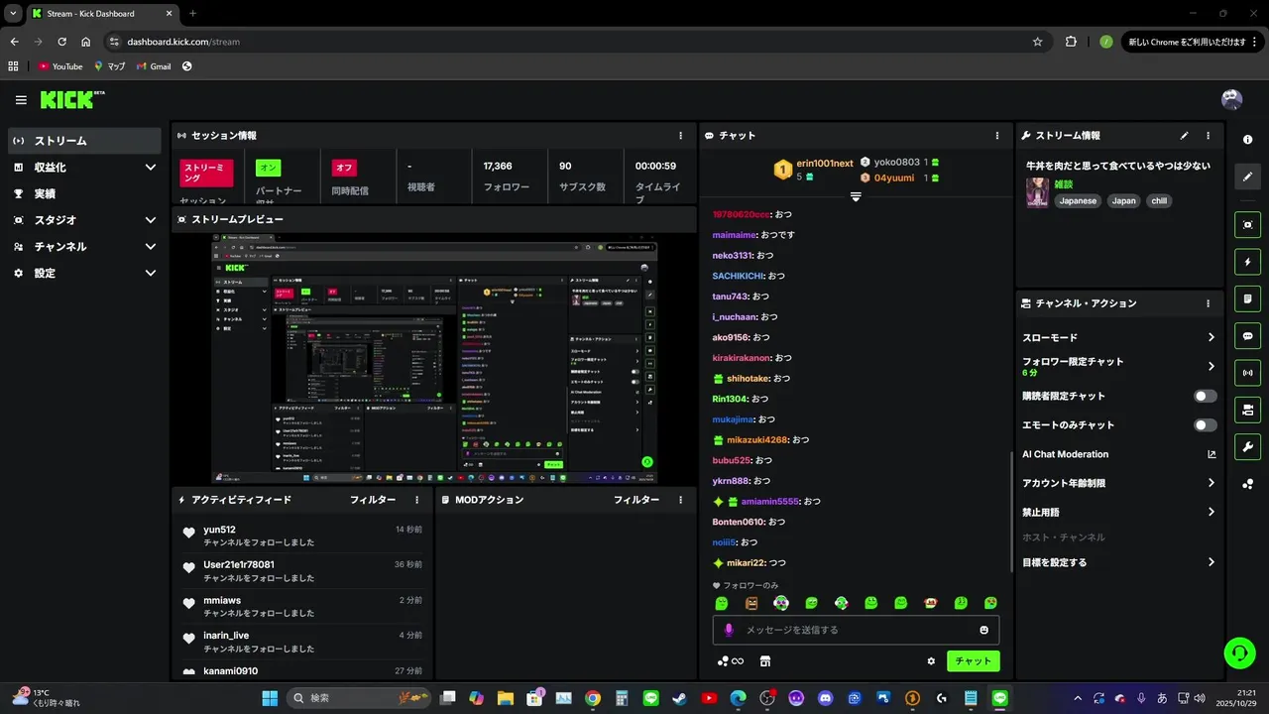Toggle the document notes widget icon in sidebar
This screenshot has height=714, width=1269.
tap(1248, 298)
